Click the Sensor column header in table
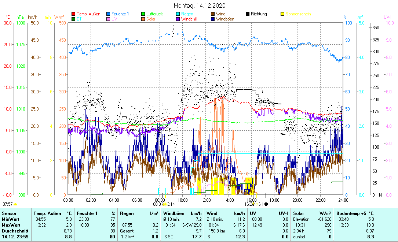This screenshot has width=398, height=242. [x=8, y=213]
